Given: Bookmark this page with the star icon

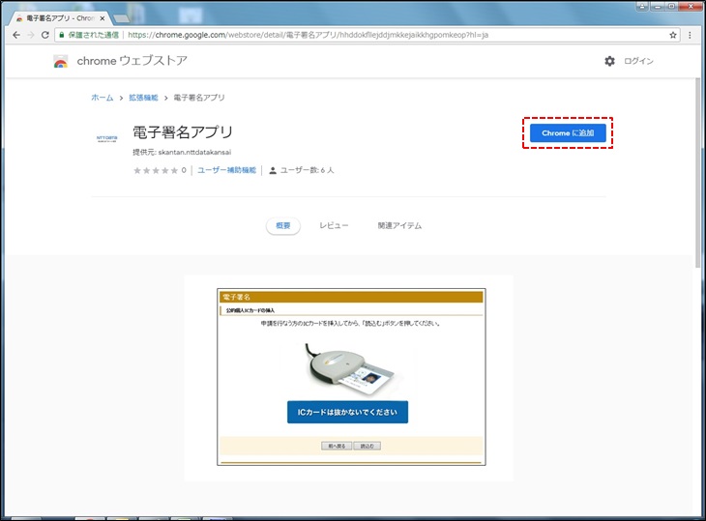Looking at the screenshot, I should coord(673,34).
